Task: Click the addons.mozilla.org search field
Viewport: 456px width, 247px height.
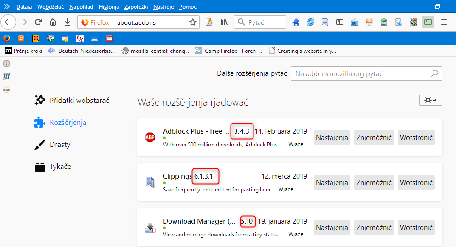Action: (361, 73)
